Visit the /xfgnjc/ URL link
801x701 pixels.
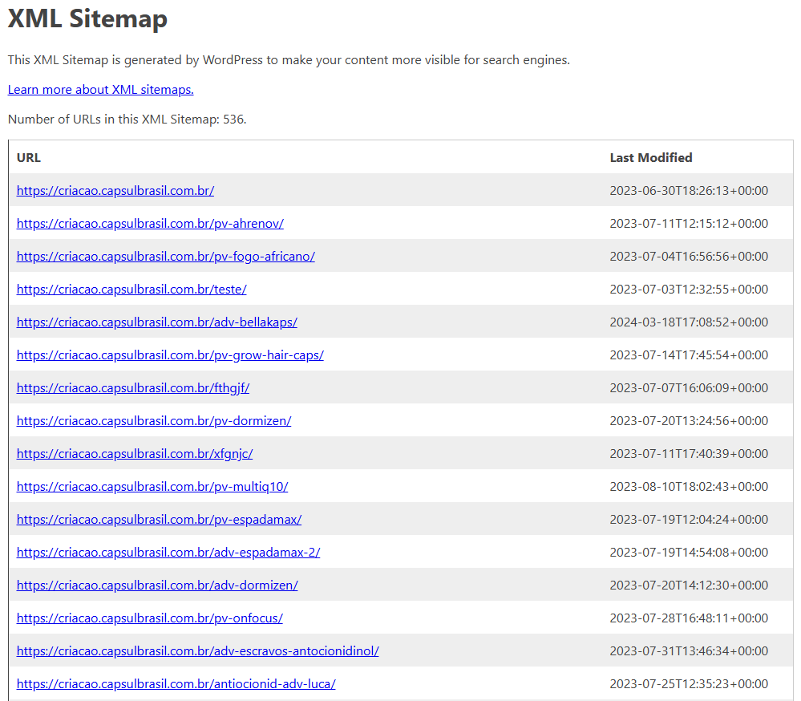[x=135, y=454]
